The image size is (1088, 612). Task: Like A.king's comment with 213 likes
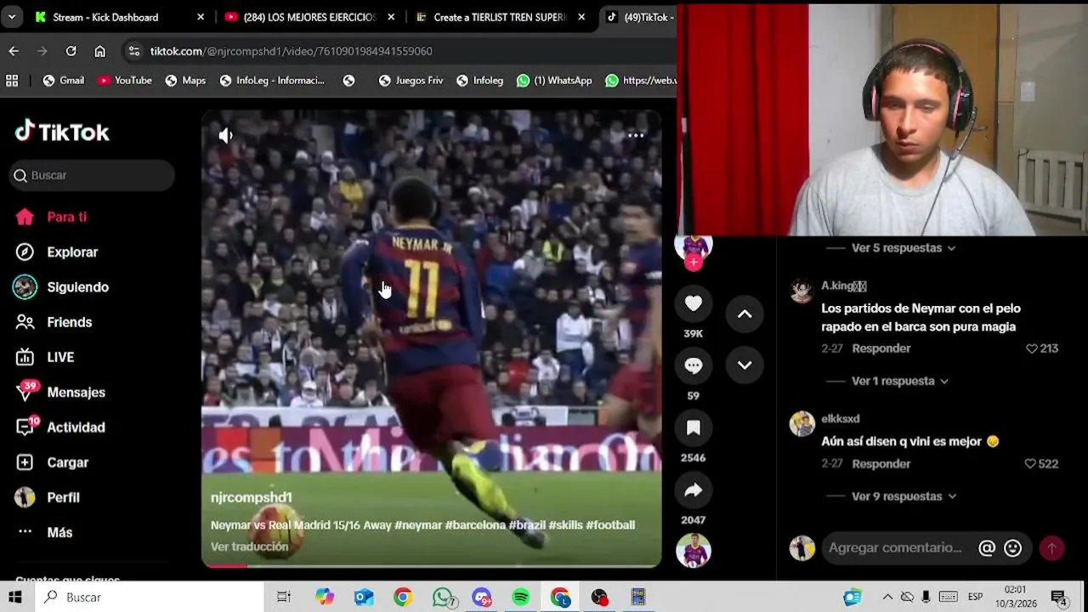coord(1032,348)
